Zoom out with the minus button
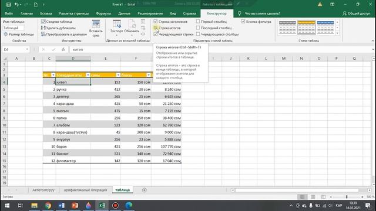 (331, 197)
